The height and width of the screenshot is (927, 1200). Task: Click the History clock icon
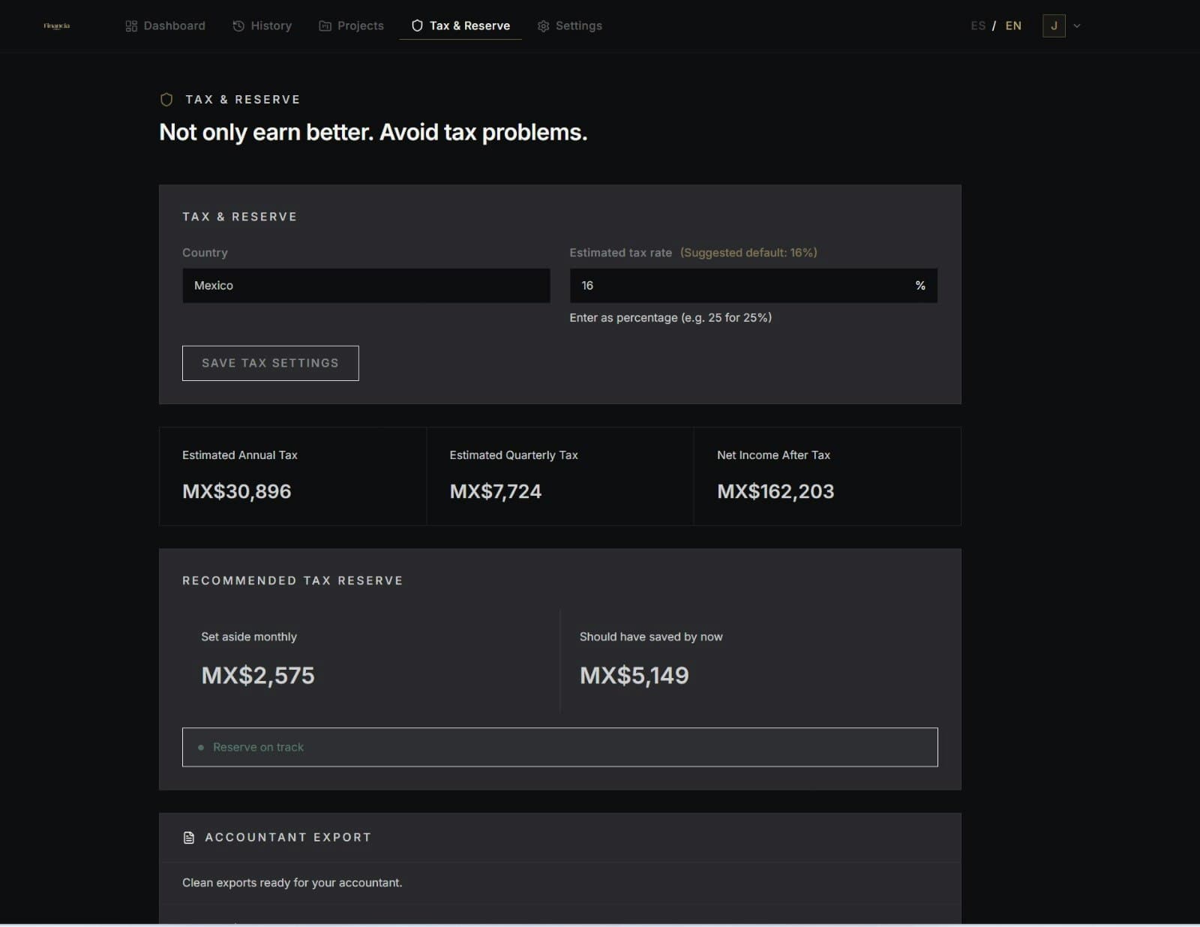(237, 25)
